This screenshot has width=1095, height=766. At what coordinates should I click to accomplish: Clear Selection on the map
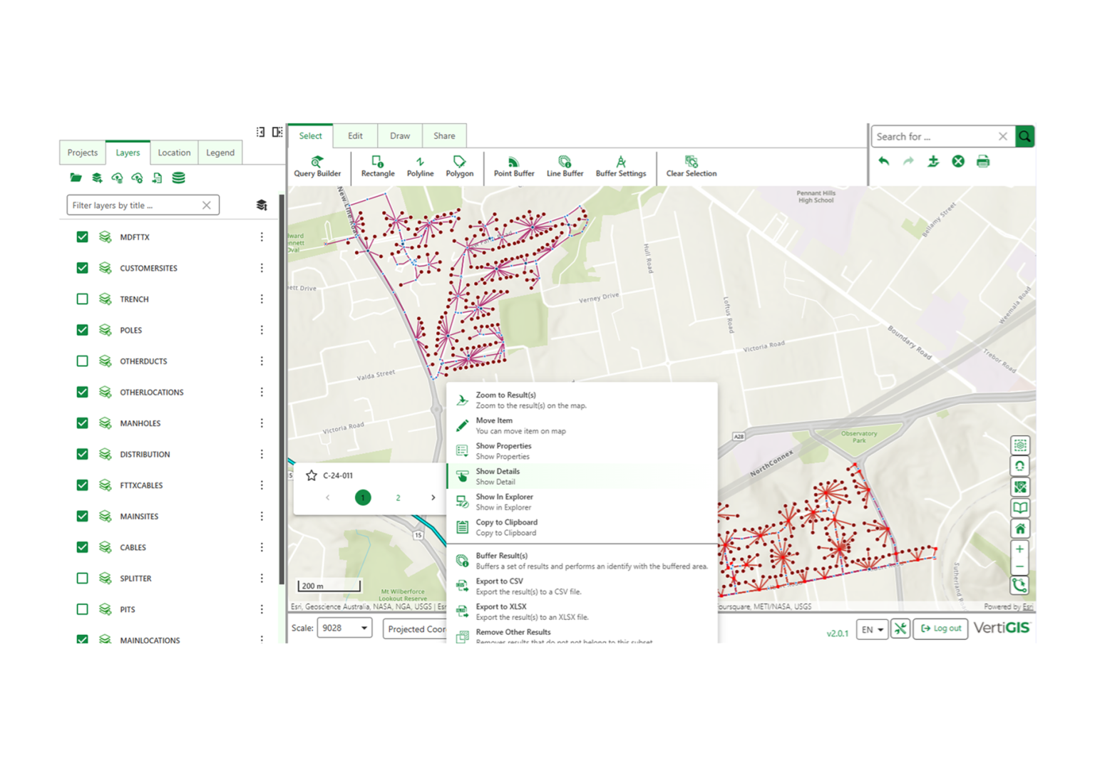click(692, 166)
